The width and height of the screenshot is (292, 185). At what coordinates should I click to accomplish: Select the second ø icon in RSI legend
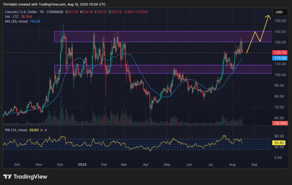tap(46, 130)
